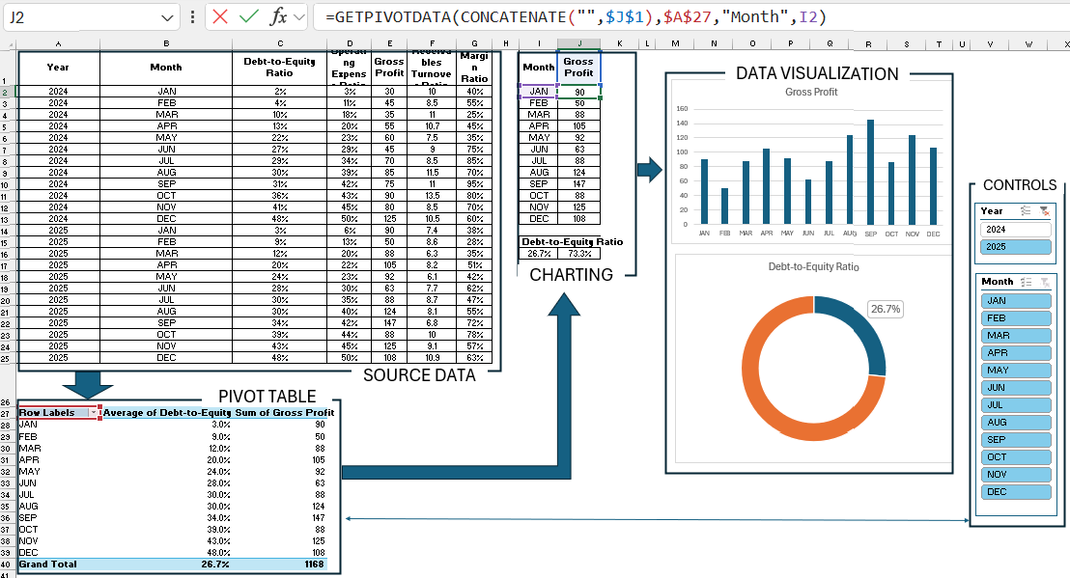Select the 2024 button in the Year slicer
The width and height of the screenshot is (1070, 578).
[1014, 229]
